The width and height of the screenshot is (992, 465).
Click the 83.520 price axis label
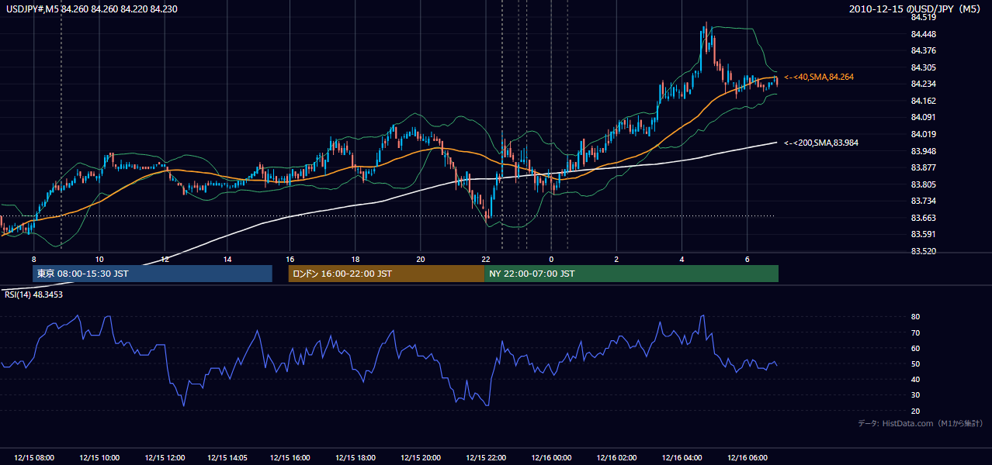tap(923, 251)
